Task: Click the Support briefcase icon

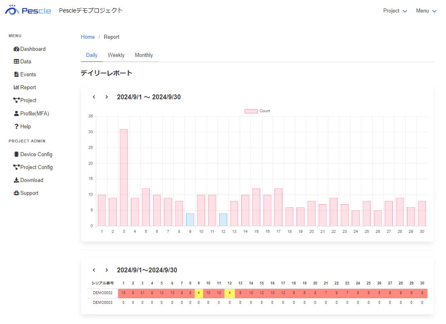Action: [16, 193]
